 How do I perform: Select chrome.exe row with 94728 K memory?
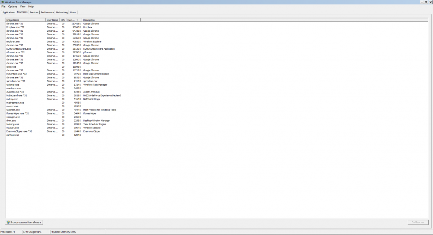coord(73,31)
